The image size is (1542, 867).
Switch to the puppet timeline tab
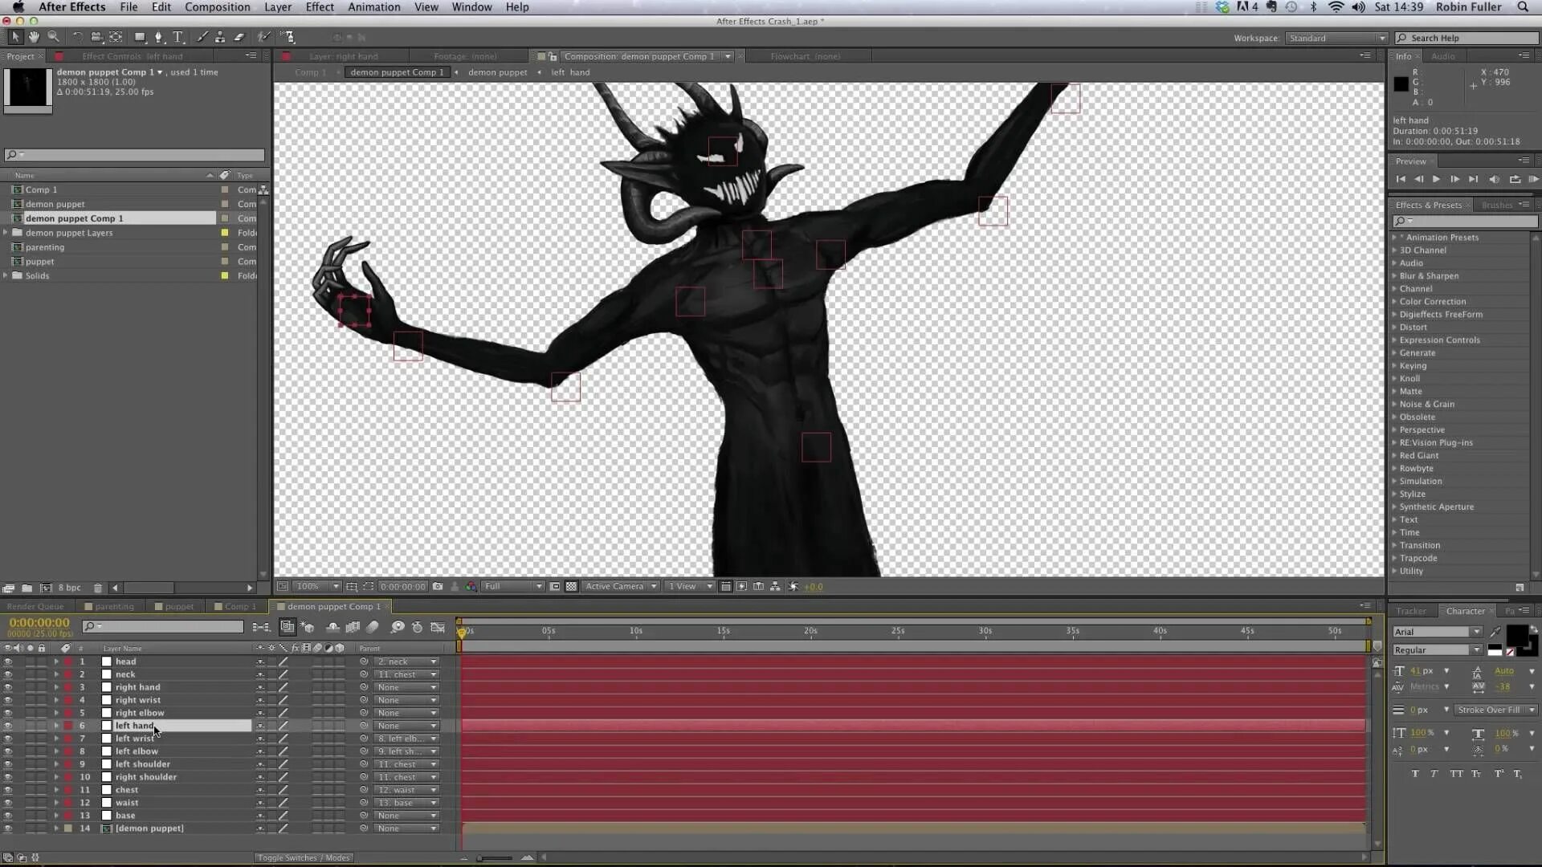click(178, 607)
